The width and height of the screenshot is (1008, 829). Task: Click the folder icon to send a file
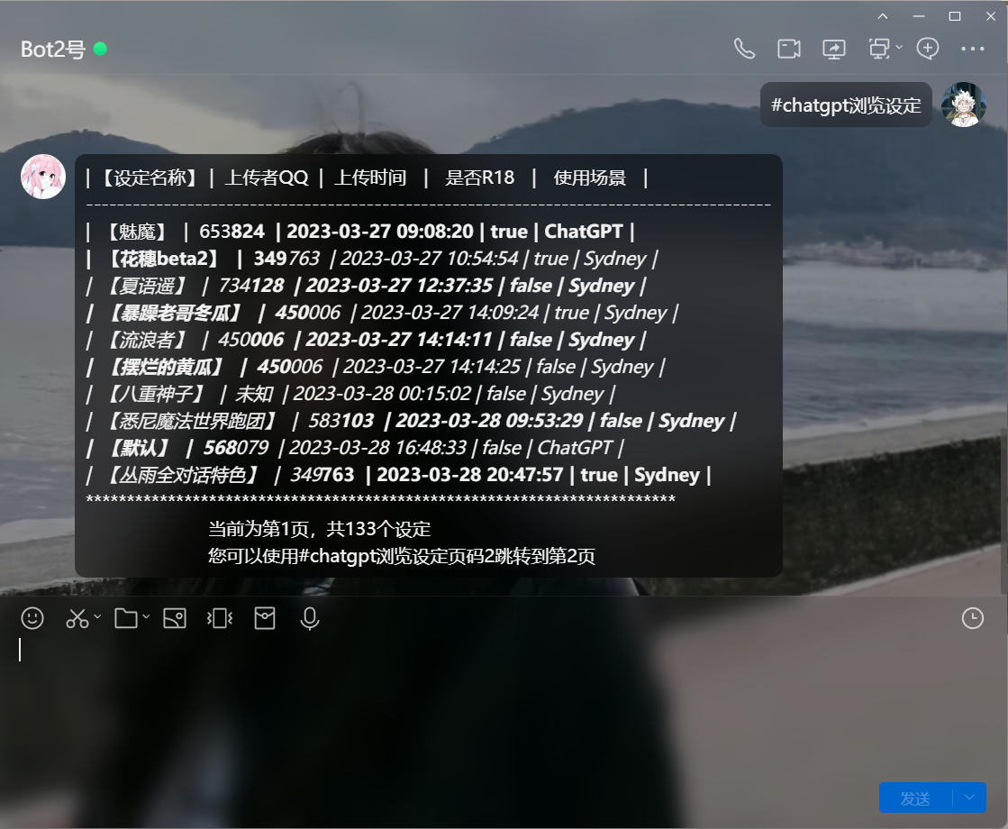click(x=125, y=618)
